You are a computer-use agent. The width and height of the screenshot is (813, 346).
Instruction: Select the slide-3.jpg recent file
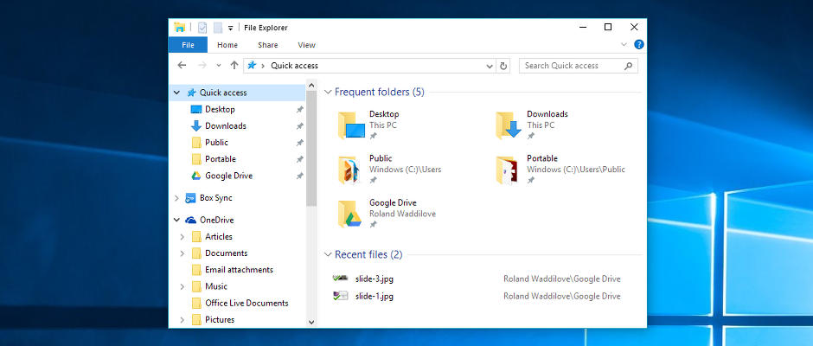[x=374, y=279]
